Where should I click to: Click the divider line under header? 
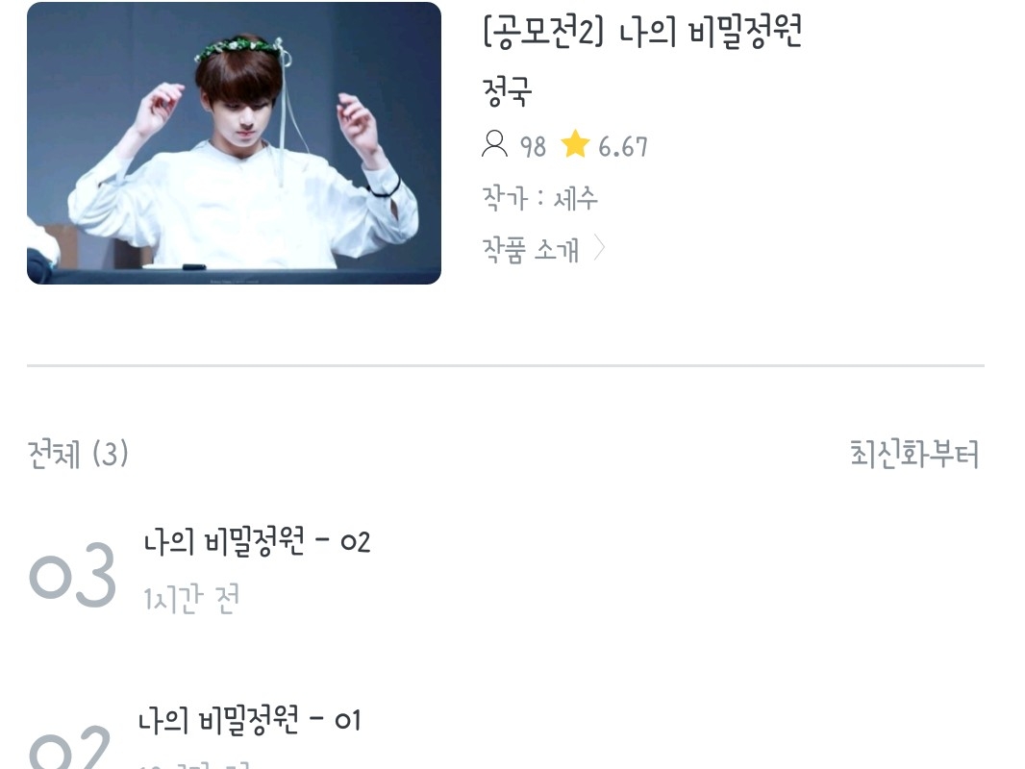tap(506, 365)
